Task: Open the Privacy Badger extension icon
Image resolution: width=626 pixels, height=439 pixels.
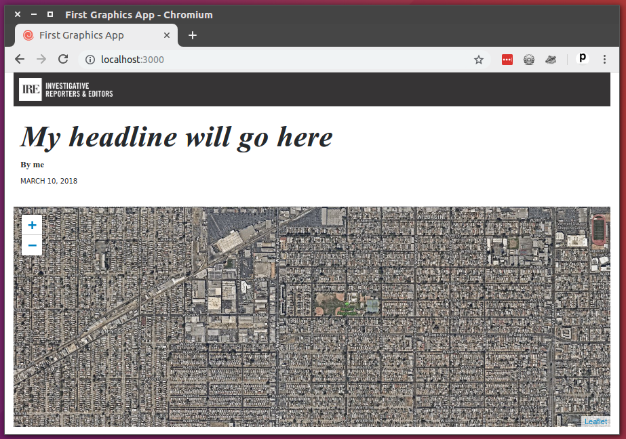Action: [551, 60]
